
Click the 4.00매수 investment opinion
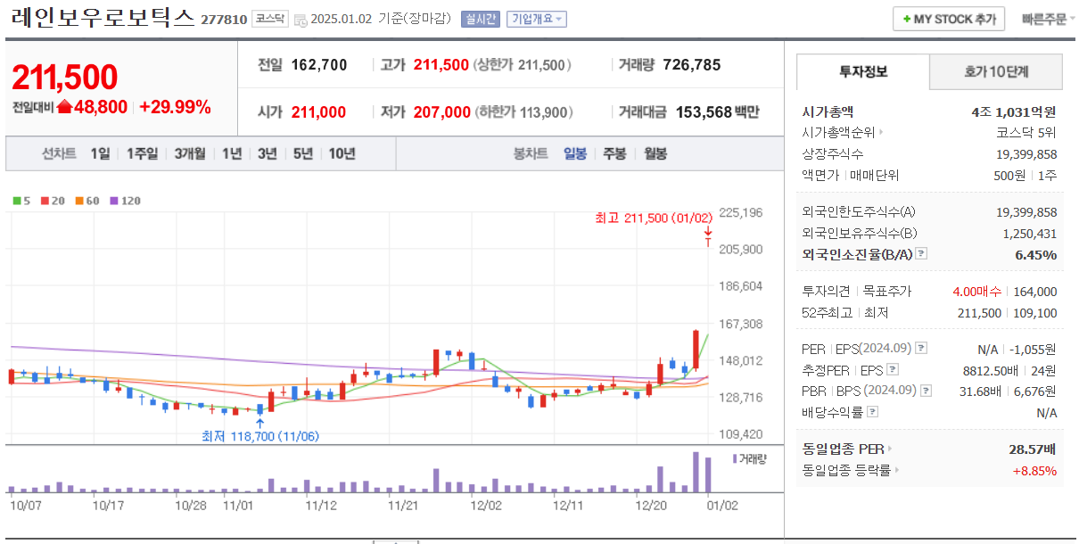point(976,292)
